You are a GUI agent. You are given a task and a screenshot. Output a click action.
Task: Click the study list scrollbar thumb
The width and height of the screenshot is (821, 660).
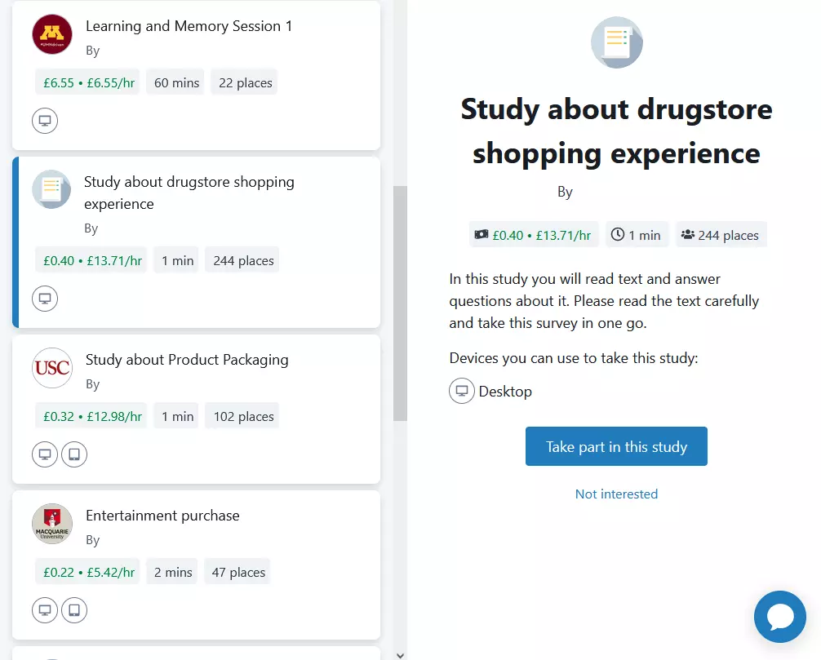(x=400, y=303)
